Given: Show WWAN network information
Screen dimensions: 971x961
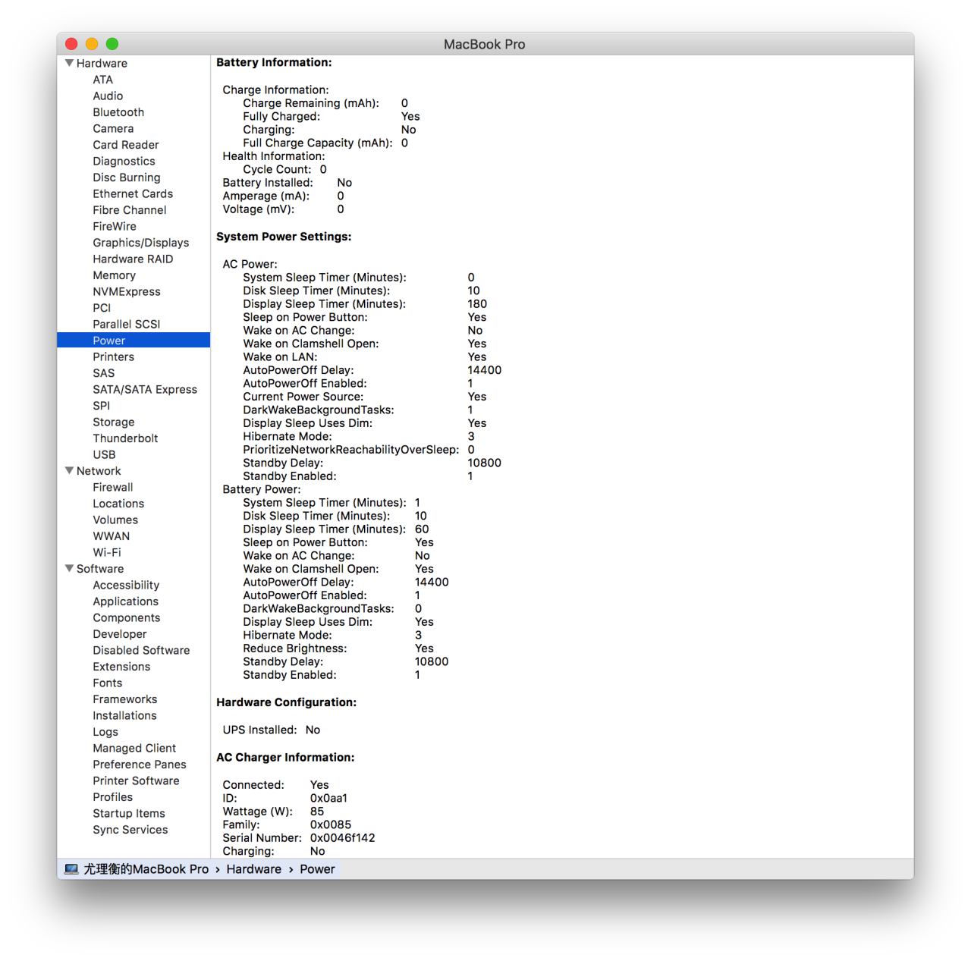Looking at the screenshot, I should pyautogui.click(x=112, y=536).
